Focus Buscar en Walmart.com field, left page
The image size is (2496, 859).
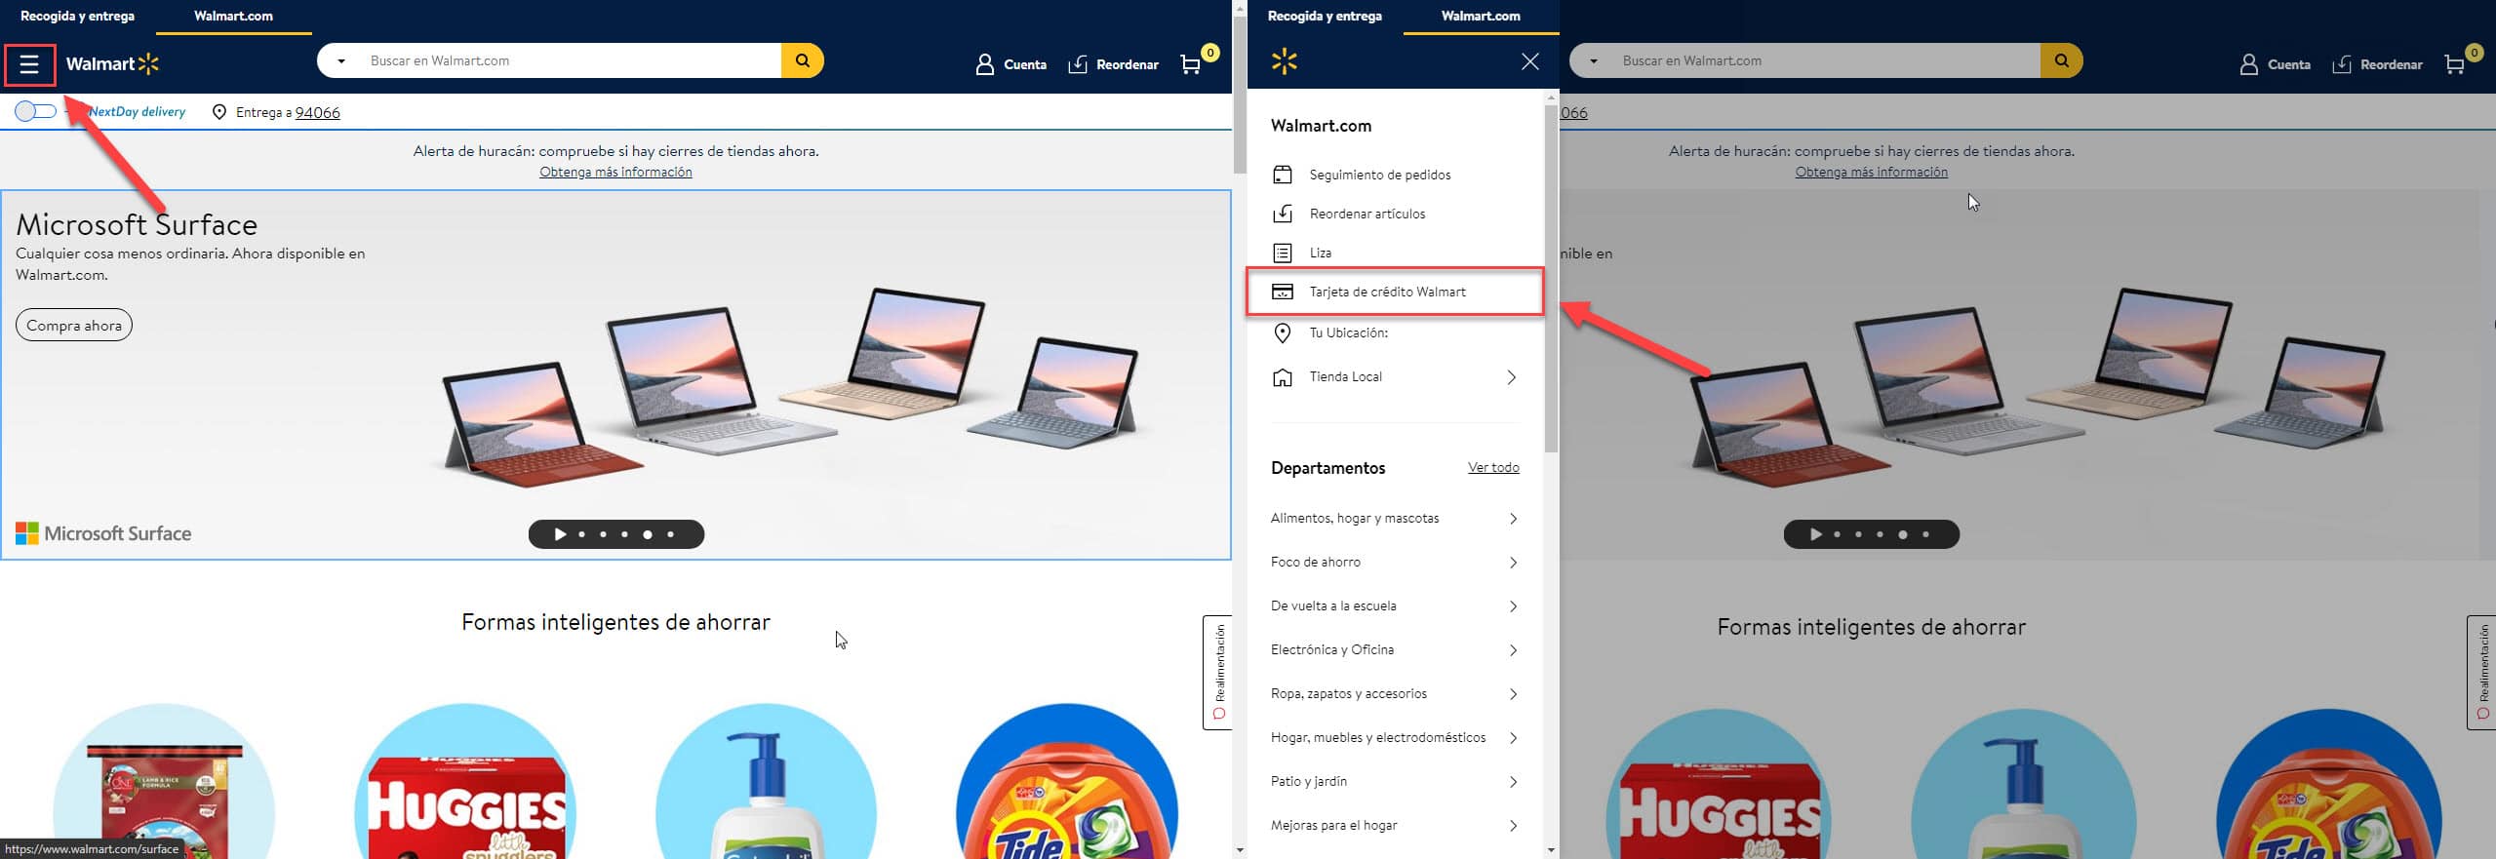coord(571,60)
